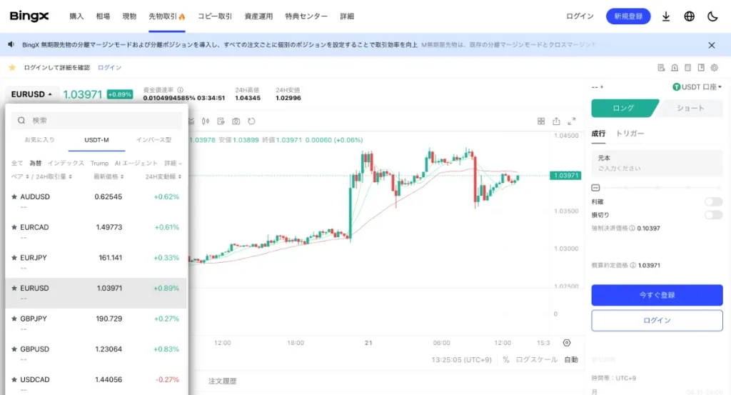Select the ショート tab
The width and height of the screenshot is (731, 395).
[x=690, y=108]
